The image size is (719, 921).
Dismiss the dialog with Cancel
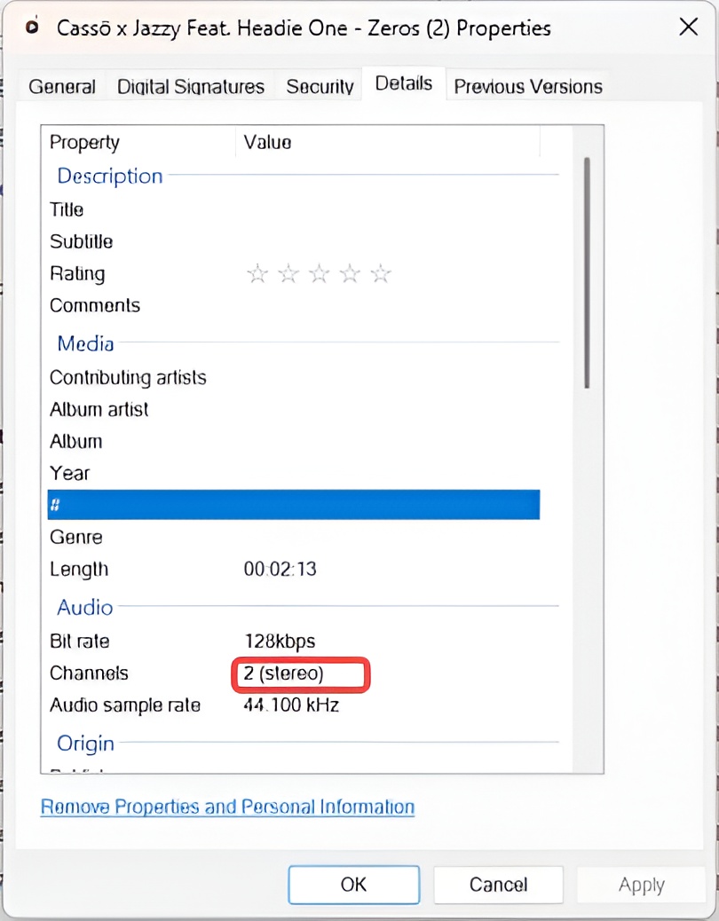(497, 884)
